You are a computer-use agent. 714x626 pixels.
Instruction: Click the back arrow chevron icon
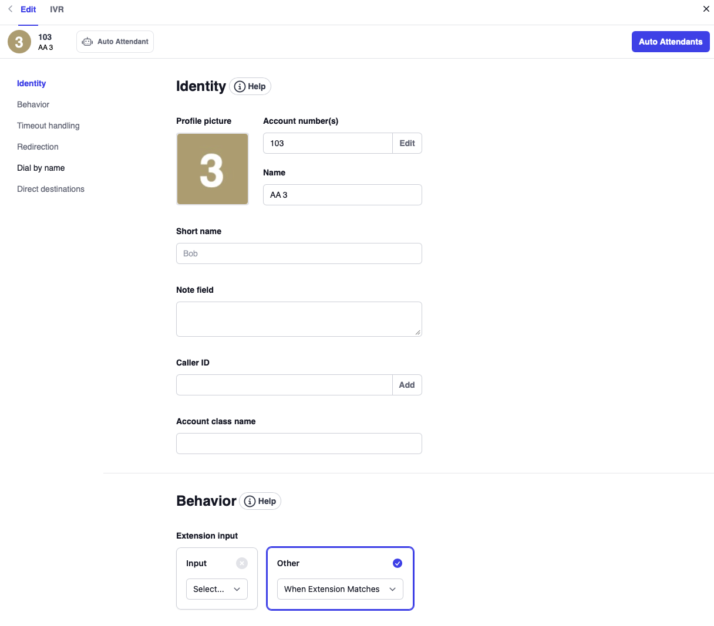10,9
